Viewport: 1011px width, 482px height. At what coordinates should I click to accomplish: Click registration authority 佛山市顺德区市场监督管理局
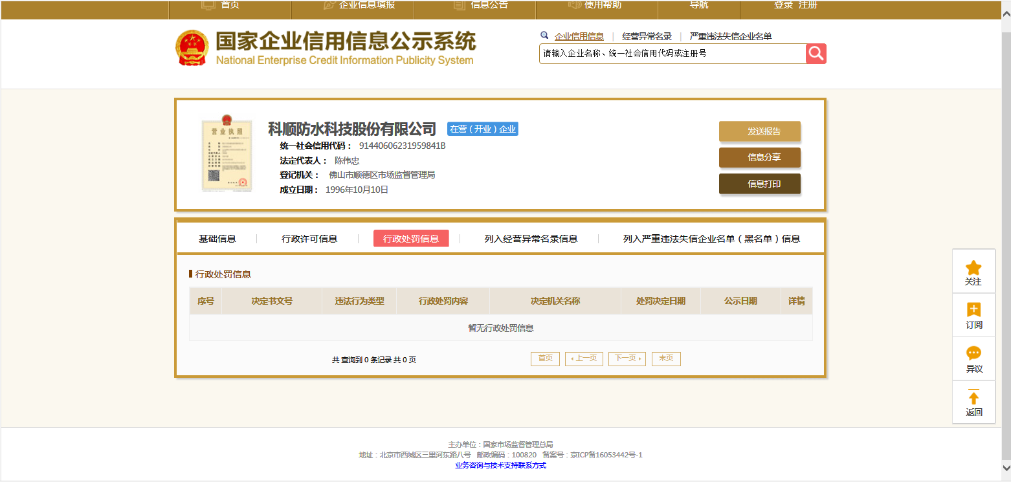pyautogui.click(x=382, y=175)
